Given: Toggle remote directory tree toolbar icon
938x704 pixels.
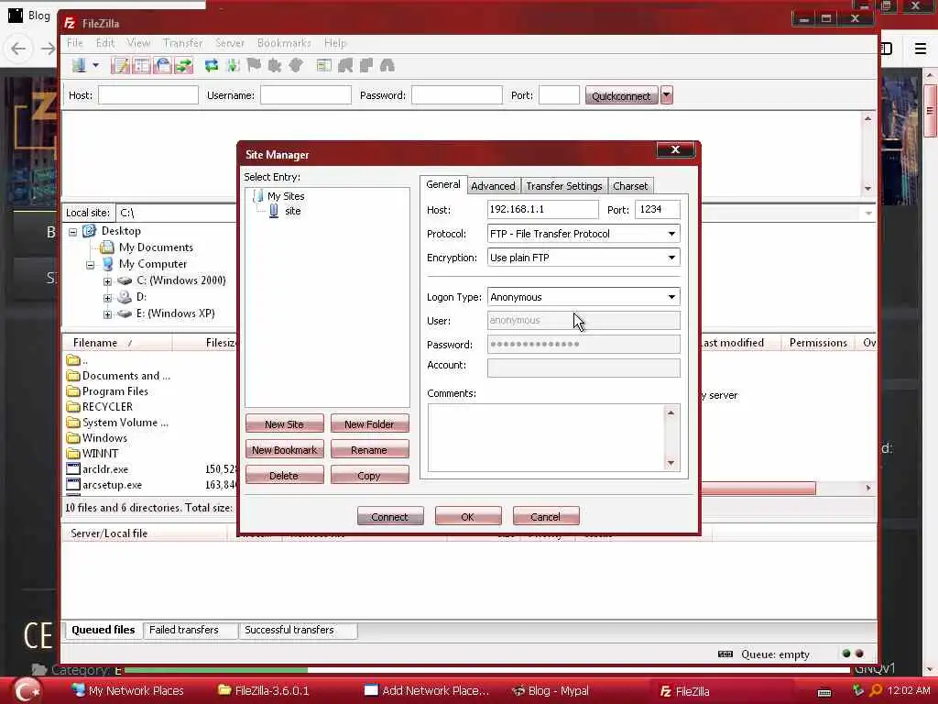Looking at the screenshot, I should click(162, 65).
